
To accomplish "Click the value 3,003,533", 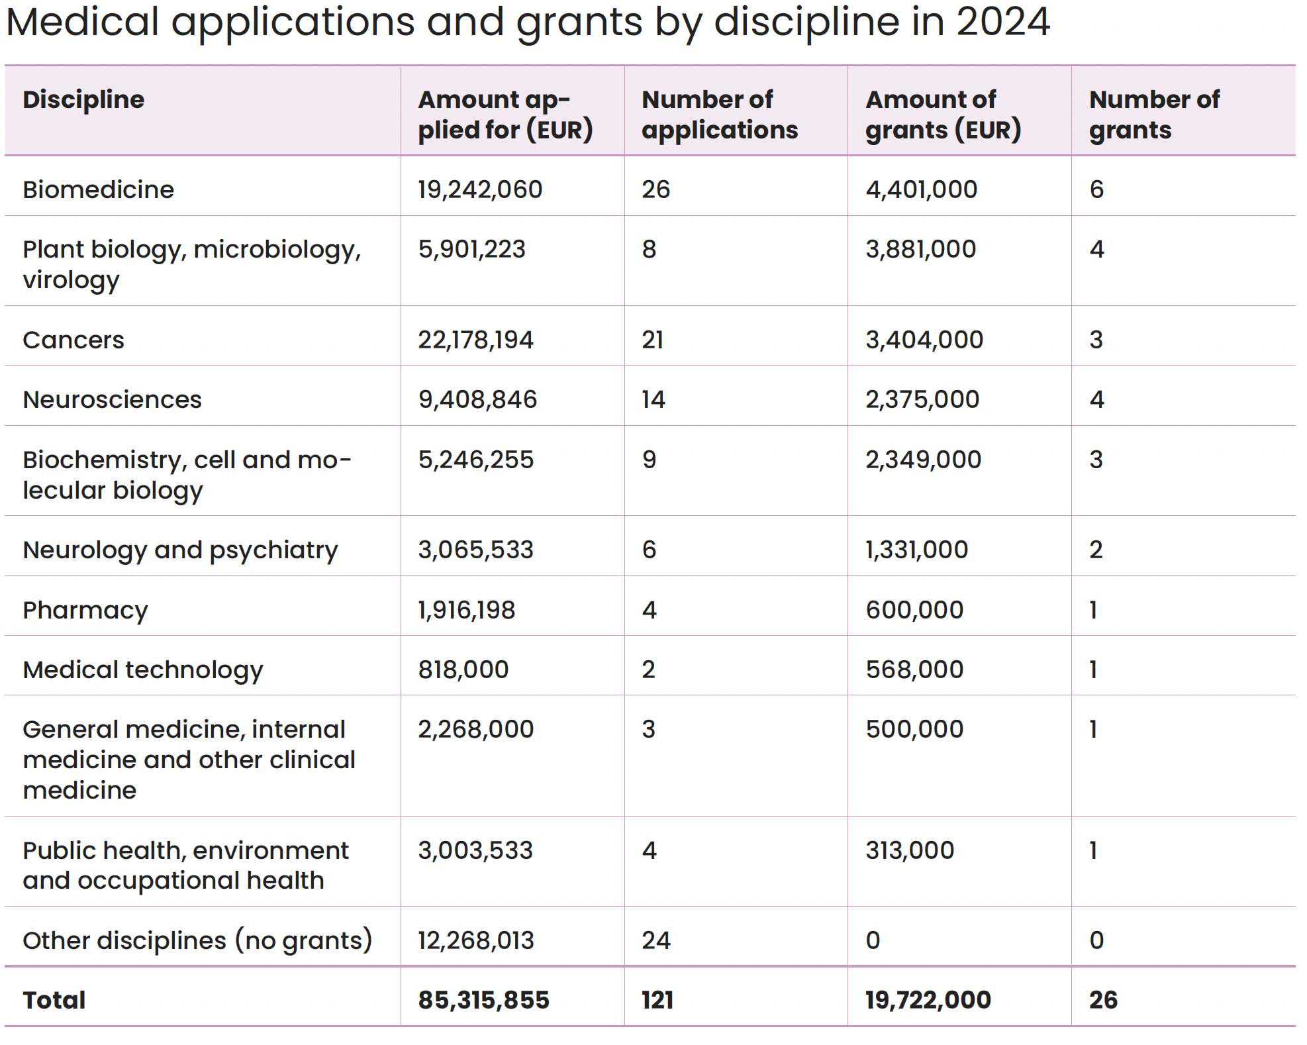I will pyautogui.click(x=475, y=850).
